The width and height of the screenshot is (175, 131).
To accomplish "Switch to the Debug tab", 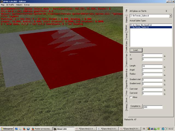I will point(126,107).
